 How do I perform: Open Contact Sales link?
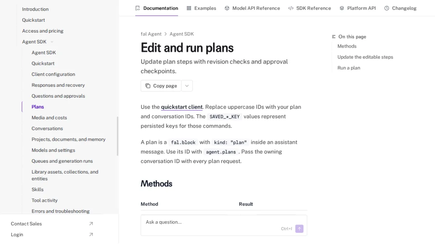26,224
